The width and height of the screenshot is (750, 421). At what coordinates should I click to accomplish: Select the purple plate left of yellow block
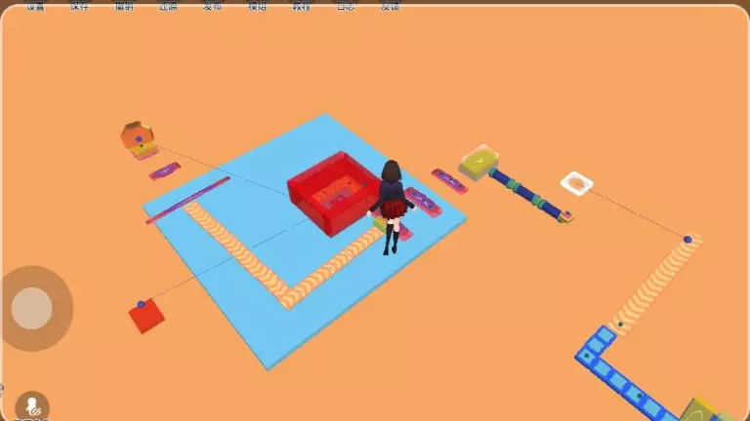(449, 181)
